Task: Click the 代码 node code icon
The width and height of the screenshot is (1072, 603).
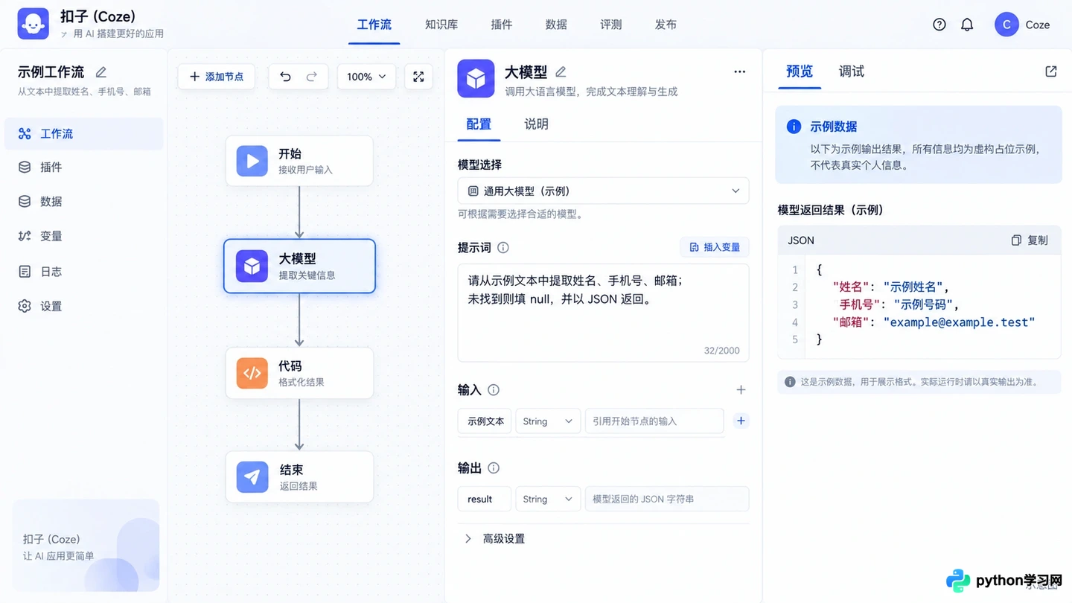Action: [252, 373]
